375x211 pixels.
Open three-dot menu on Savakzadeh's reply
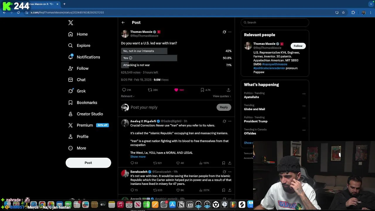click(230, 172)
